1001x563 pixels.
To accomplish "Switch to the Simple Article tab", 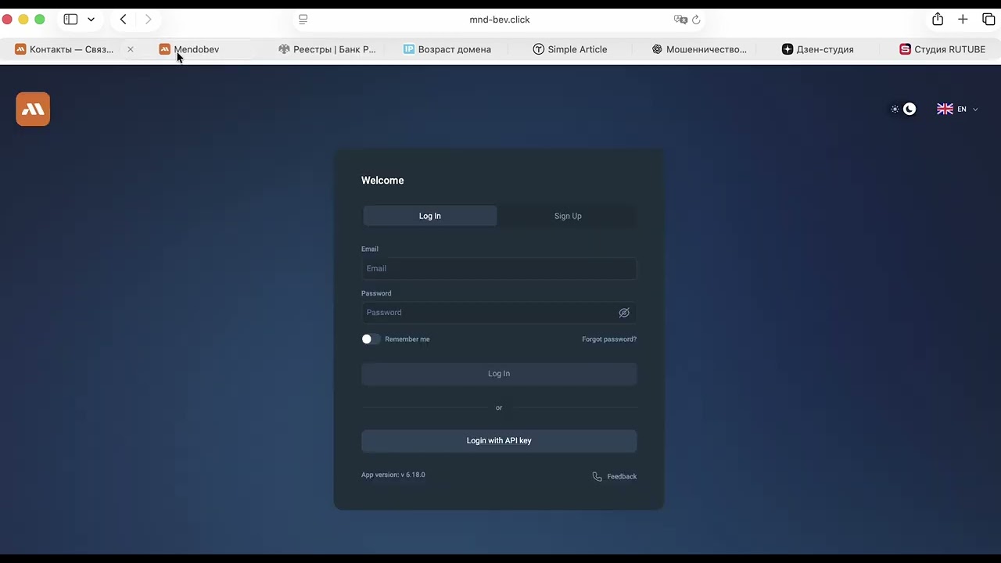I will pyautogui.click(x=570, y=49).
